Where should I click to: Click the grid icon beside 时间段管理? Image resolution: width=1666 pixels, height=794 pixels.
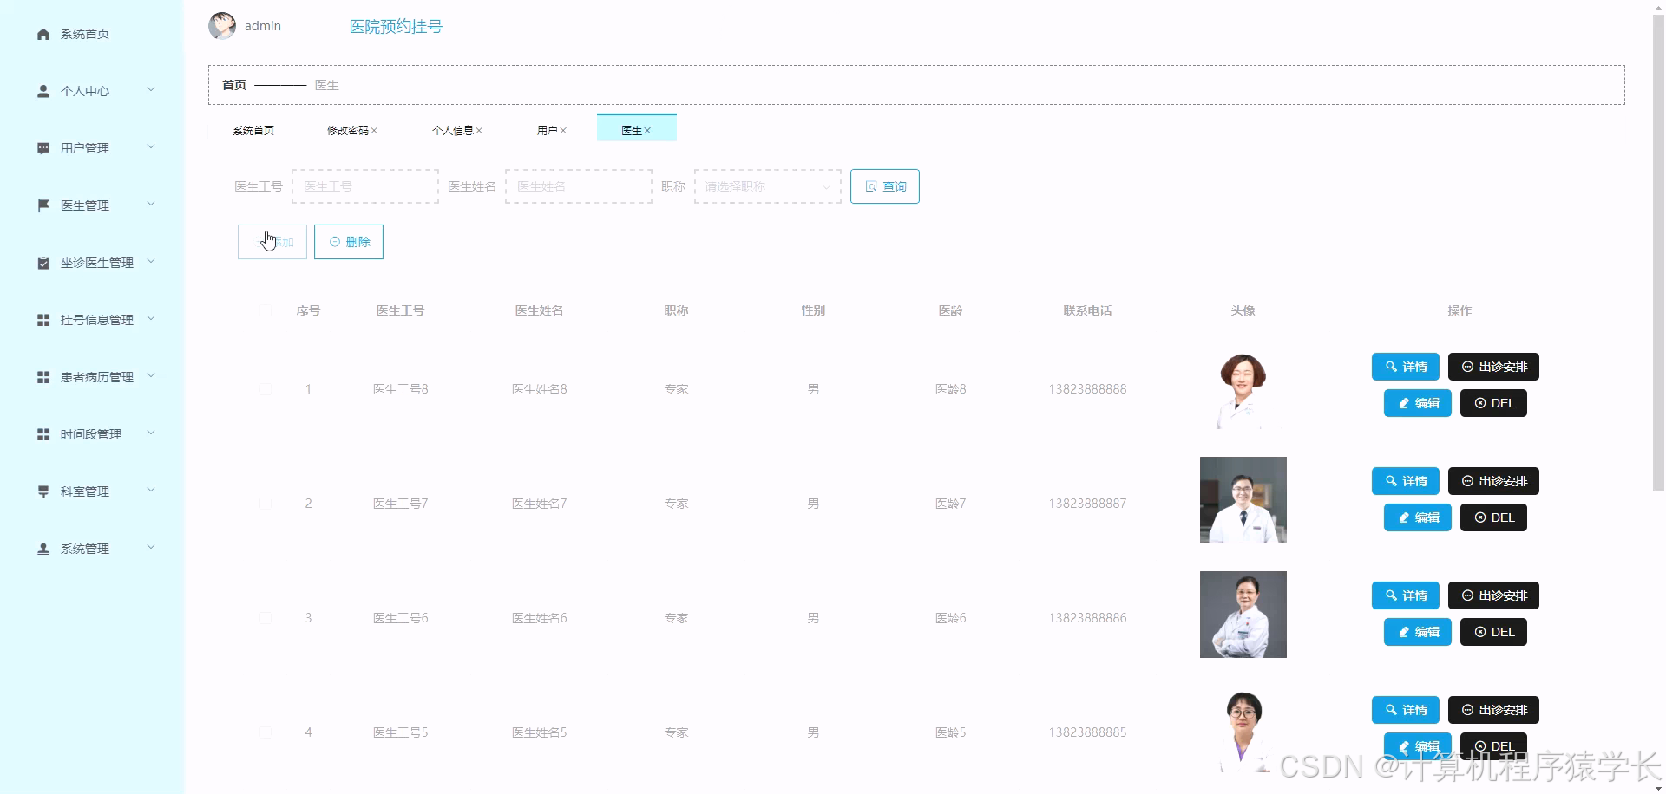pos(43,434)
